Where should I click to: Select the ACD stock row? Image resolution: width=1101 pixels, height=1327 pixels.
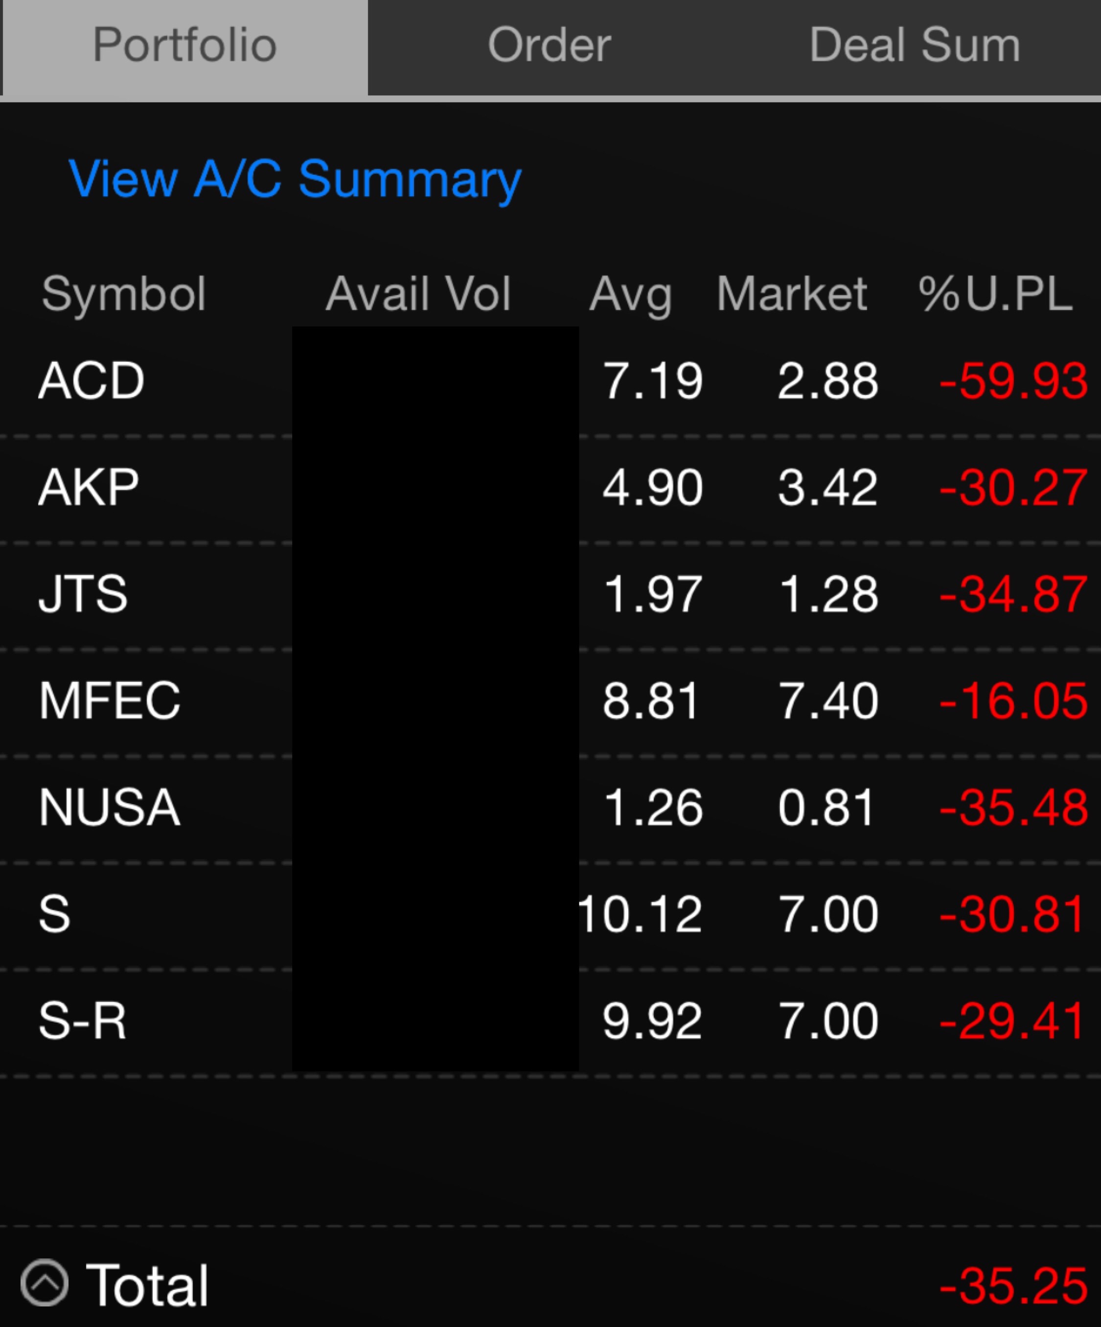(92, 381)
